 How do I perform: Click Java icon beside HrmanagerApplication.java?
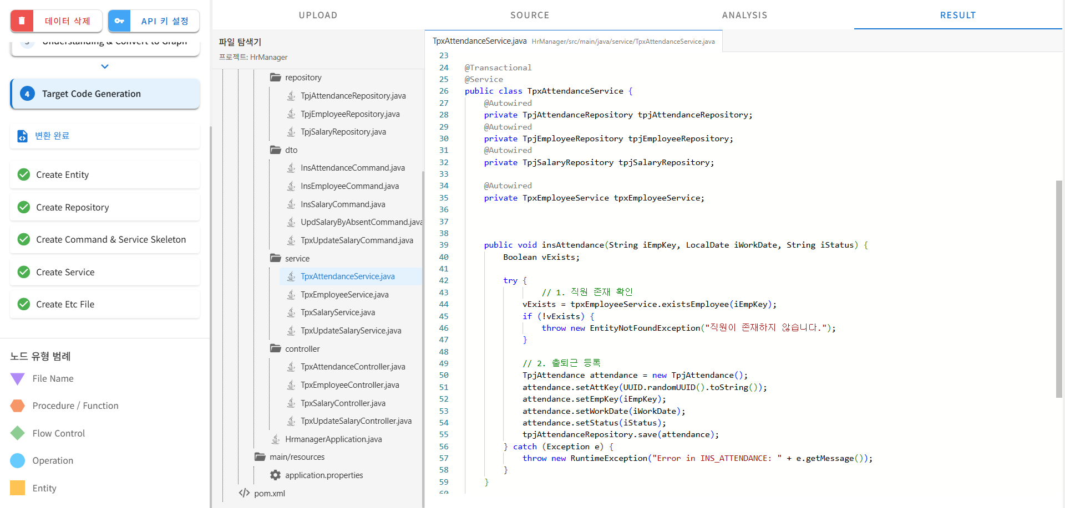tap(276, 439)
